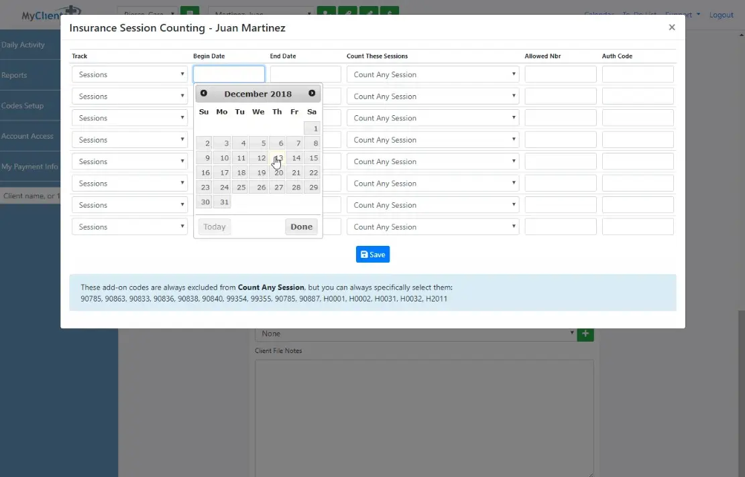Click the next month arrow in the datepicker
The image size is (745, 477).
(x=311, y=93)
